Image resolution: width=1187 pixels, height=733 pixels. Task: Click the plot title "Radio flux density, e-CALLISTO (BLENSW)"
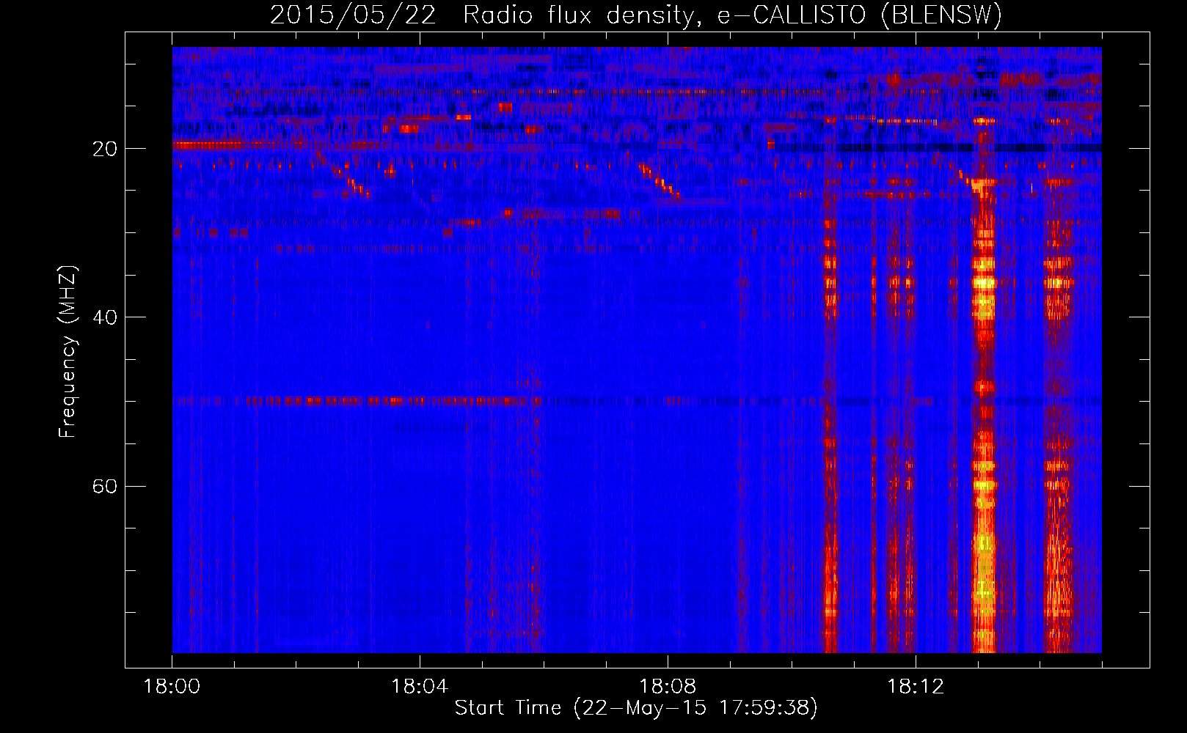[x=732, y=15]
